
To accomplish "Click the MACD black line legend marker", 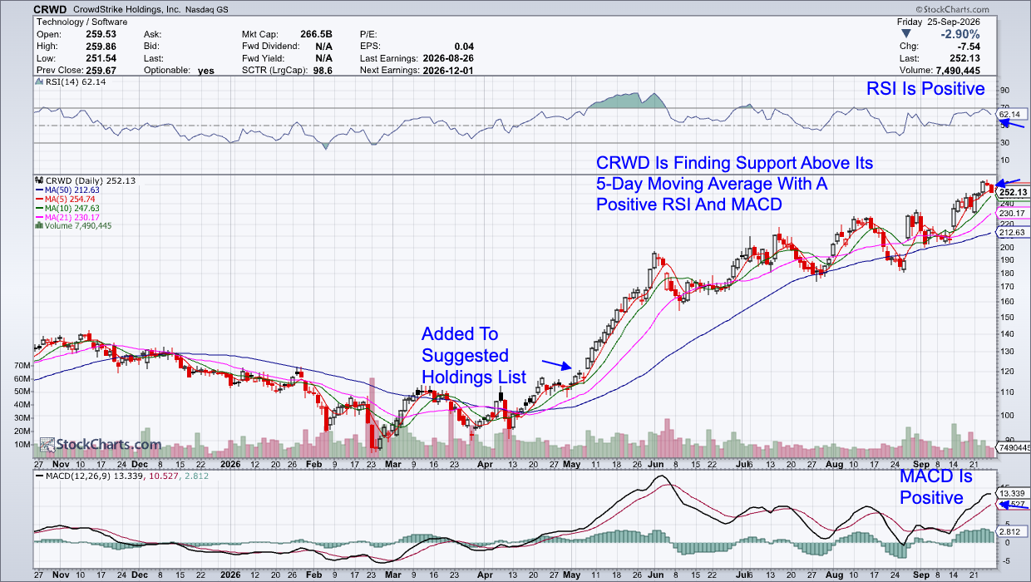I will 39,475.
